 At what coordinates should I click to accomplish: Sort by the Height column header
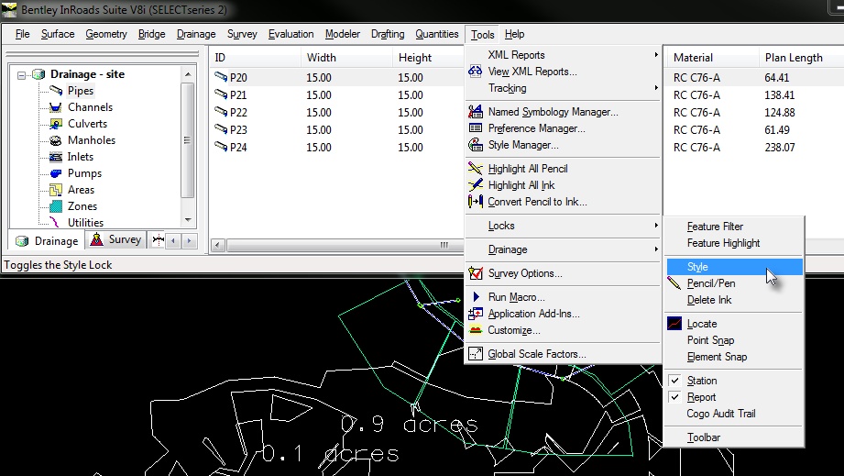[429, 58]
